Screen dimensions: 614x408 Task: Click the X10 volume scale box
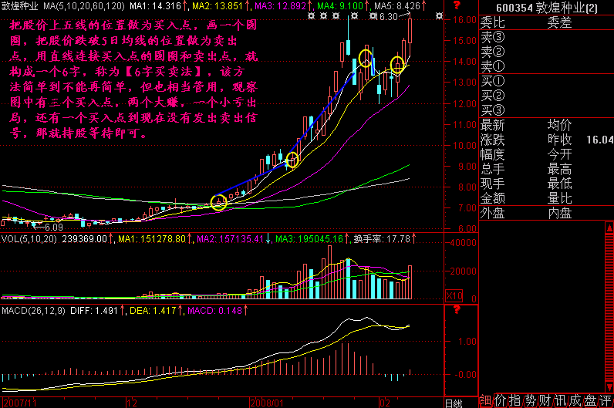(x=455, y=295)
